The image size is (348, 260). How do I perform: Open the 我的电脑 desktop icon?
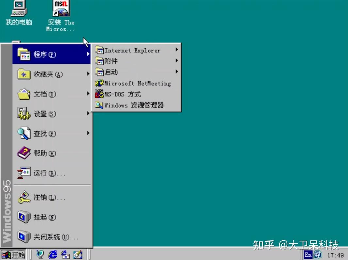(17, 11)
